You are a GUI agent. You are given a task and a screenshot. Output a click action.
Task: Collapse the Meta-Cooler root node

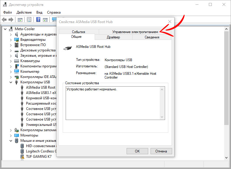point(5,29)
